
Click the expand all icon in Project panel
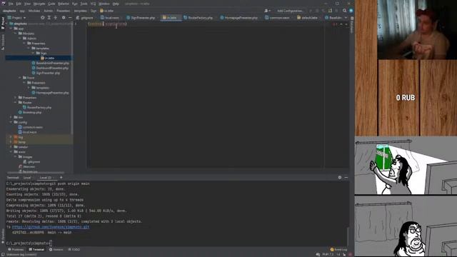click(x=49, y=17)
